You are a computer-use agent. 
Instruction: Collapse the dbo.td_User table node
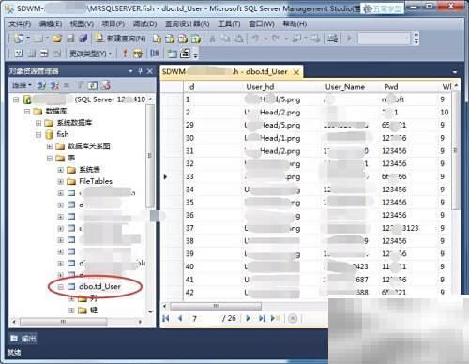61,287
